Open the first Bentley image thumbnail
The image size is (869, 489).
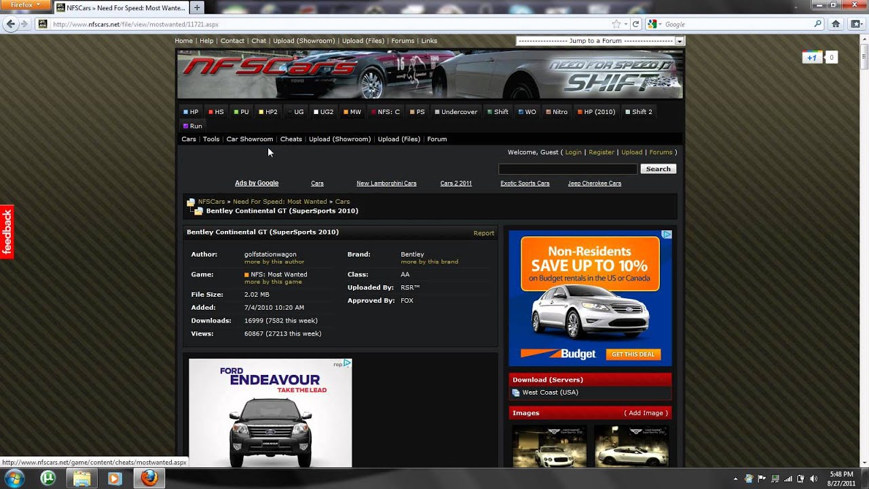click(549, 446)
